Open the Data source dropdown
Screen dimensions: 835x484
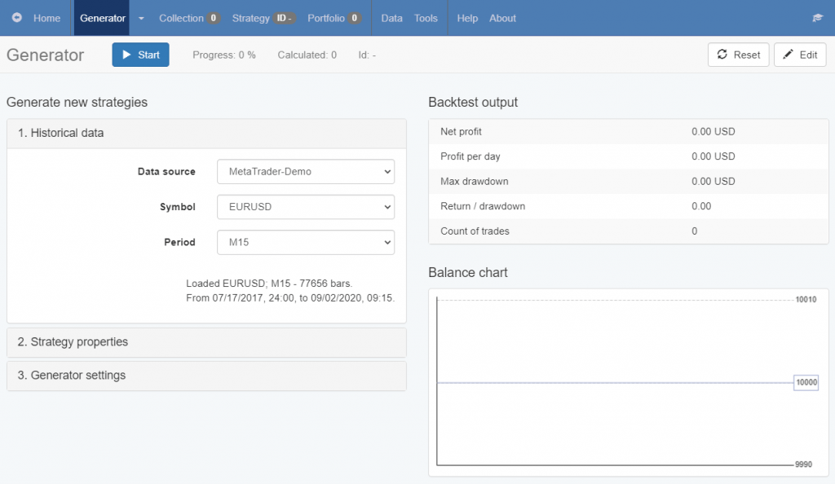tap(305, 172)
